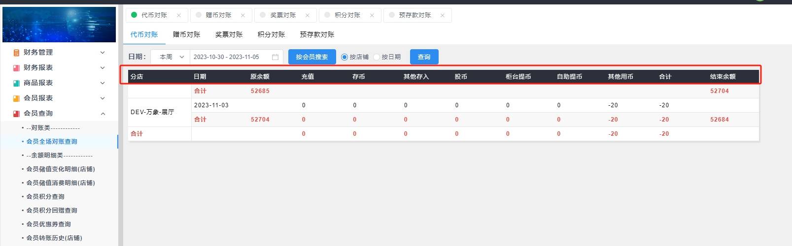Close the 积分对账 page tab
The image size is (792, 246).
click(x=372, y=15)
